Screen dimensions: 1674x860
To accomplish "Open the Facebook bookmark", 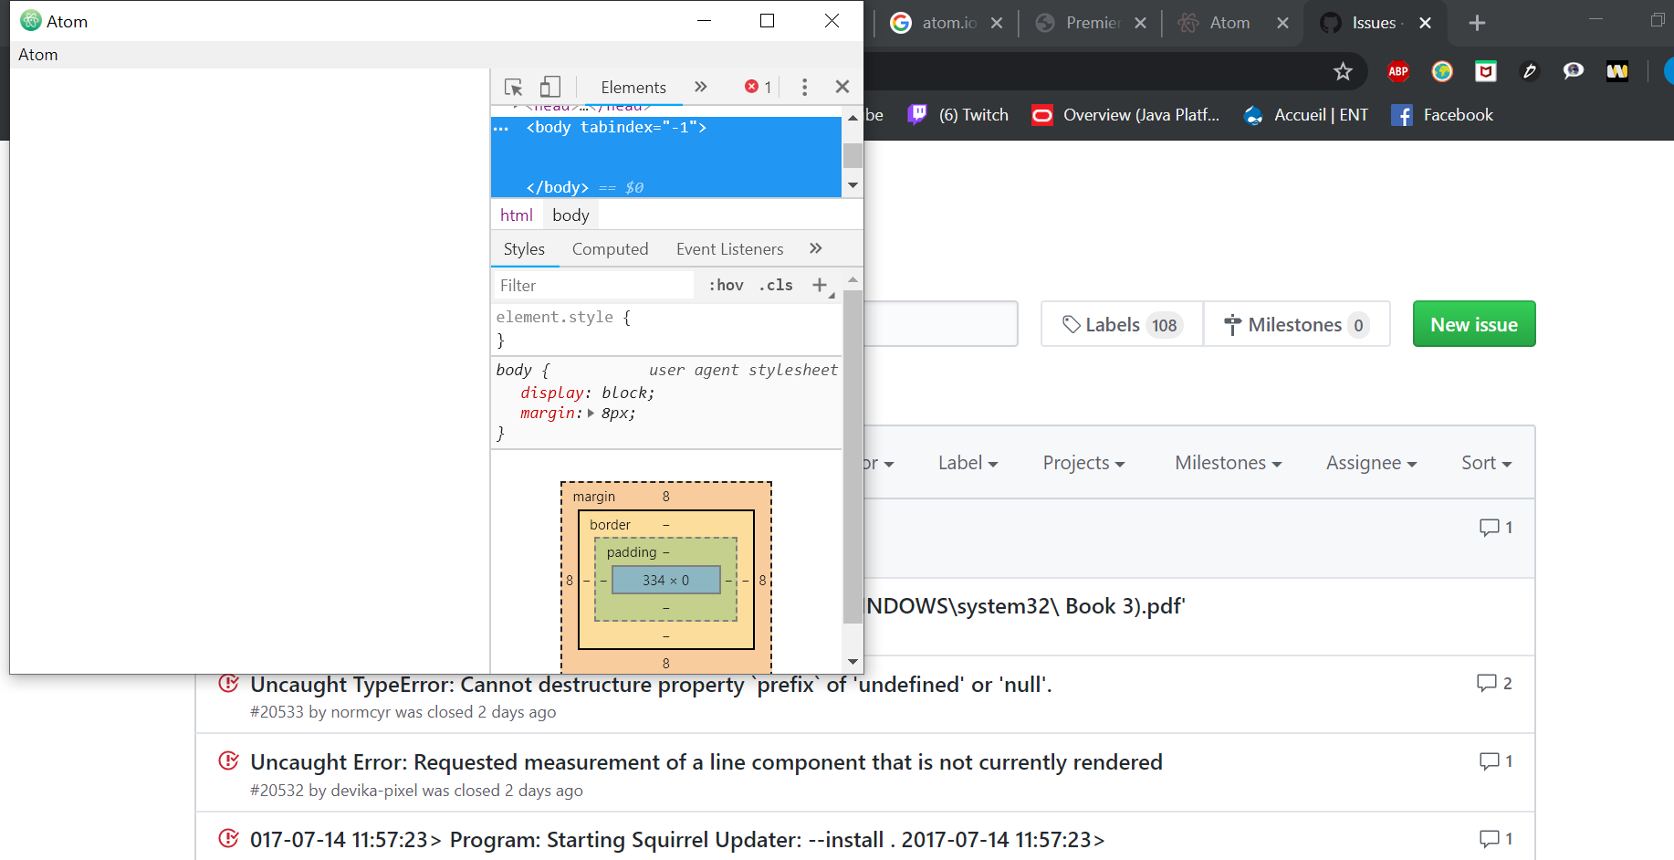I will click(x=1442, y=115).
